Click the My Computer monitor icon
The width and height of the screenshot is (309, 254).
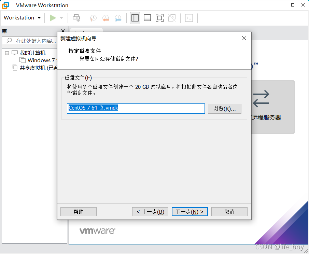15,53
